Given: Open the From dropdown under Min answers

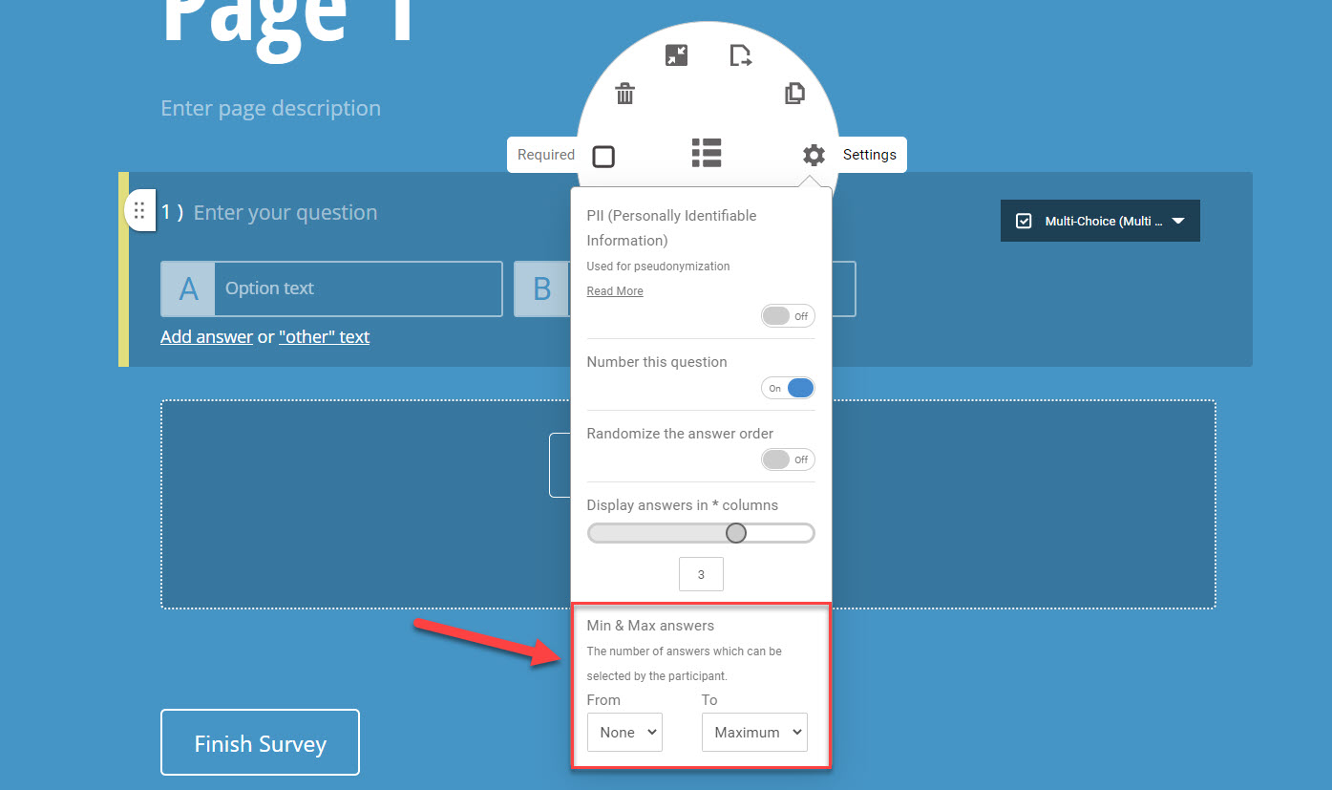Looking at the screenshot, I should pyautogui.click(x=624, y=732).
